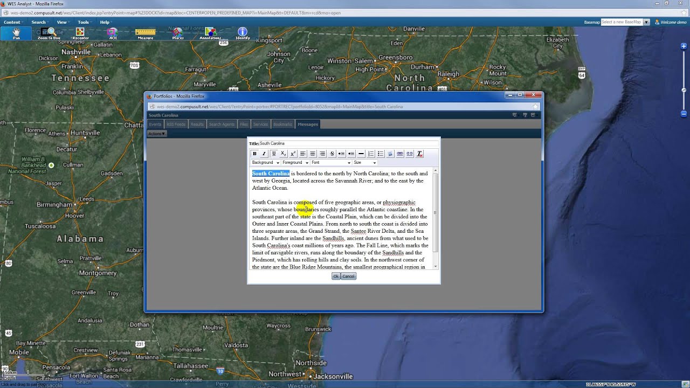Bookmark the Portfolios page with the star
The height and width of the screenshot is (388, 690).
pos(535,107)
